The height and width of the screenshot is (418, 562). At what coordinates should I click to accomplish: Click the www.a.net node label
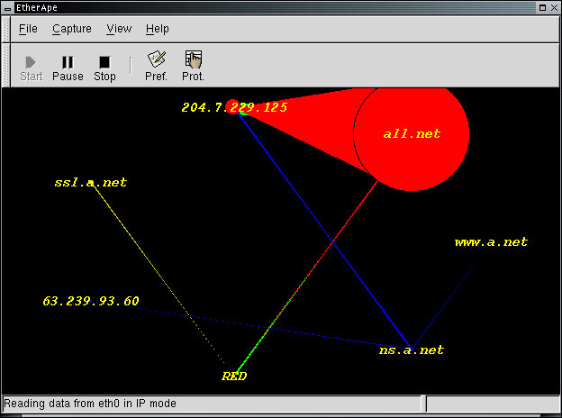491,242
